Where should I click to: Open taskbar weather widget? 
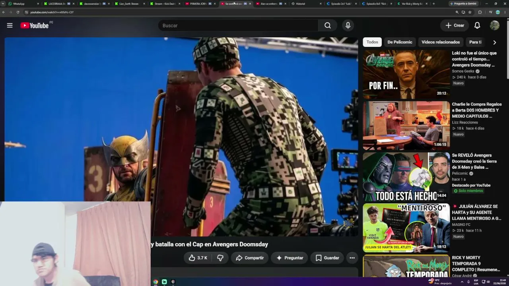(x=440, y=282)
